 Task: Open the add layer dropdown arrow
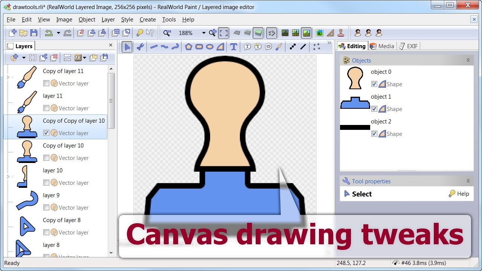pyautogui.click(x=23, y=58)
